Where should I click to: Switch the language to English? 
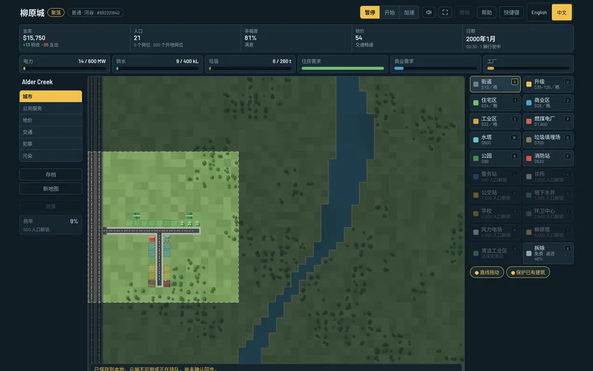click(x=539, y=12)
